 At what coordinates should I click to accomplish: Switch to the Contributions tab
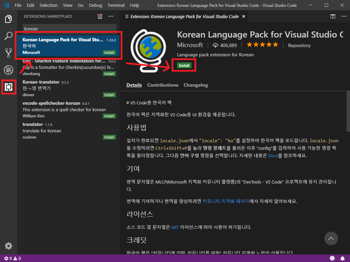(x=163, y=85)
